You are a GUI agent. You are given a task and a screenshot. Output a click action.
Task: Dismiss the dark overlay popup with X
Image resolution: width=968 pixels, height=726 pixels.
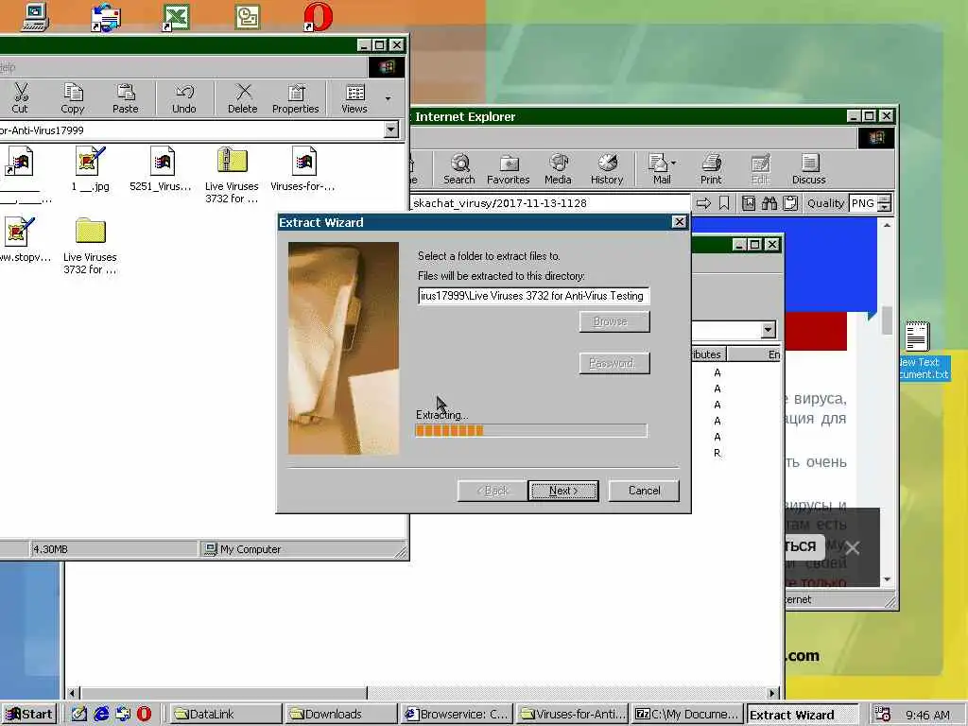tap(853, 547)
